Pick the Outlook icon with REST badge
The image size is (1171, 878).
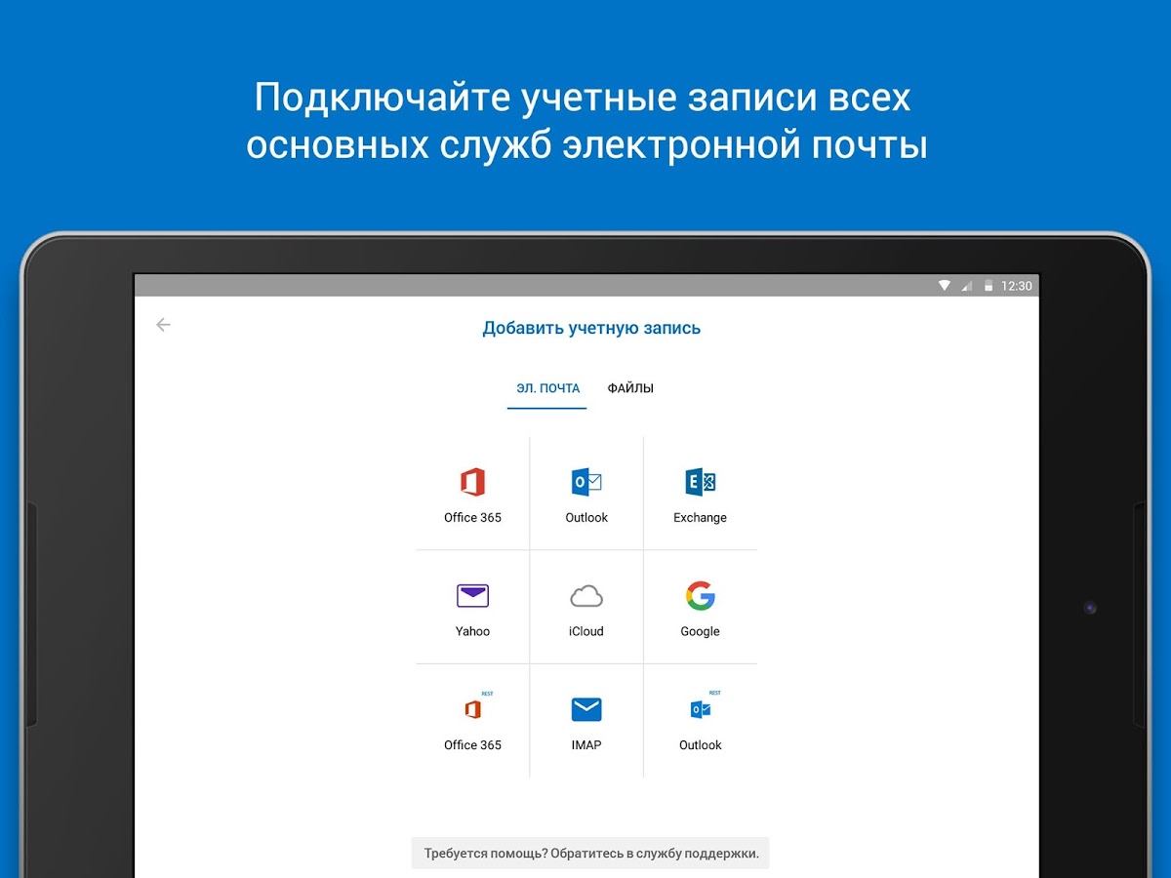[x=700, y=710]
